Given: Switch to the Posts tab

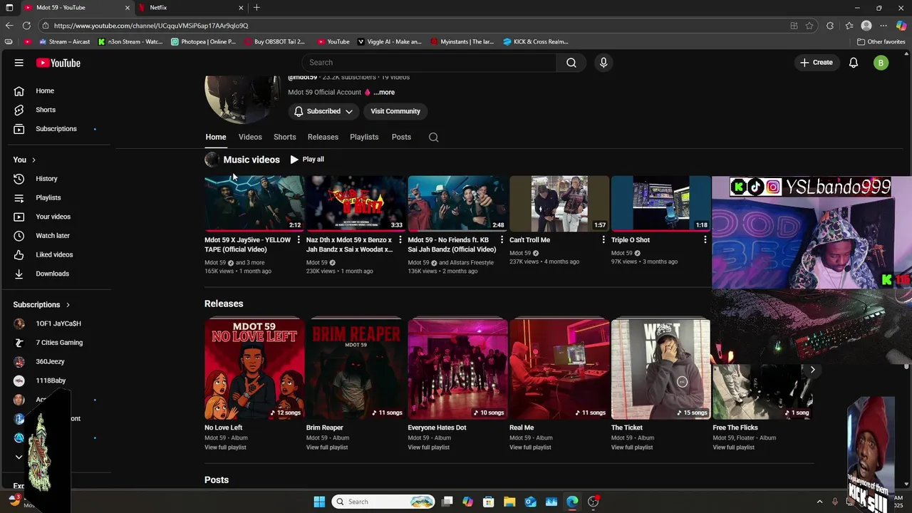Looking at the screenshot, I should pyautogui.click(x=401, y=137).
